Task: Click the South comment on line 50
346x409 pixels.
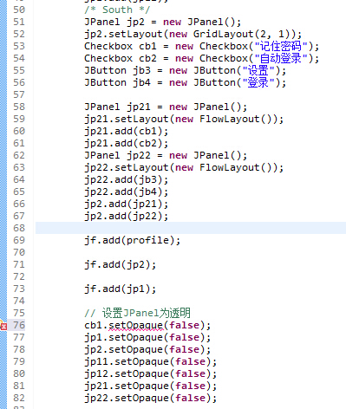Action: tap(117, 10)
